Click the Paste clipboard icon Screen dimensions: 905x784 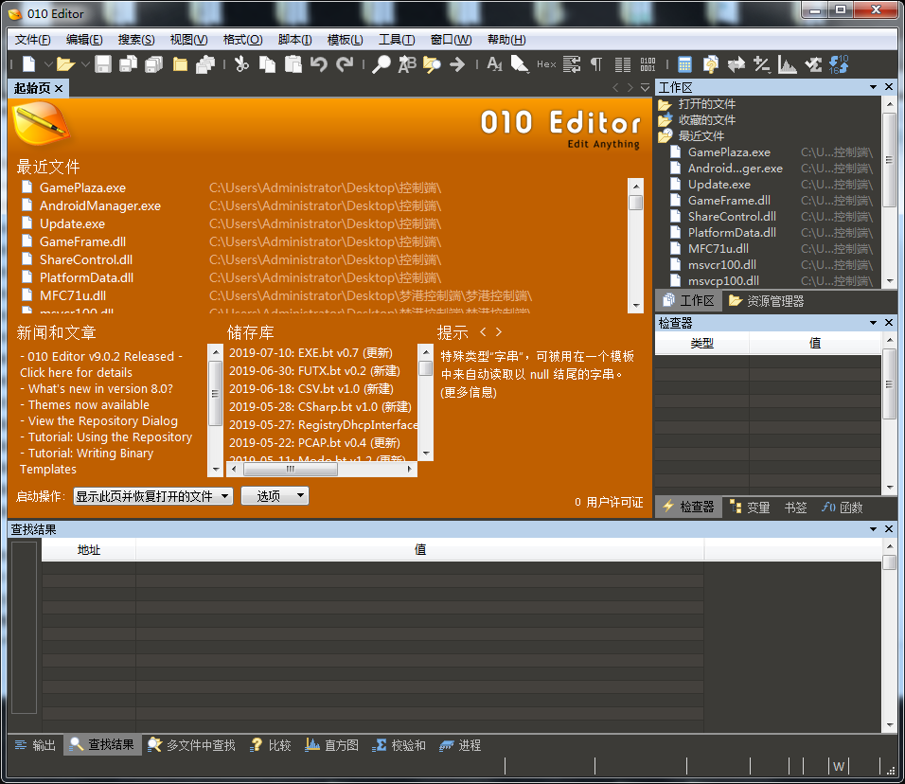293,64
